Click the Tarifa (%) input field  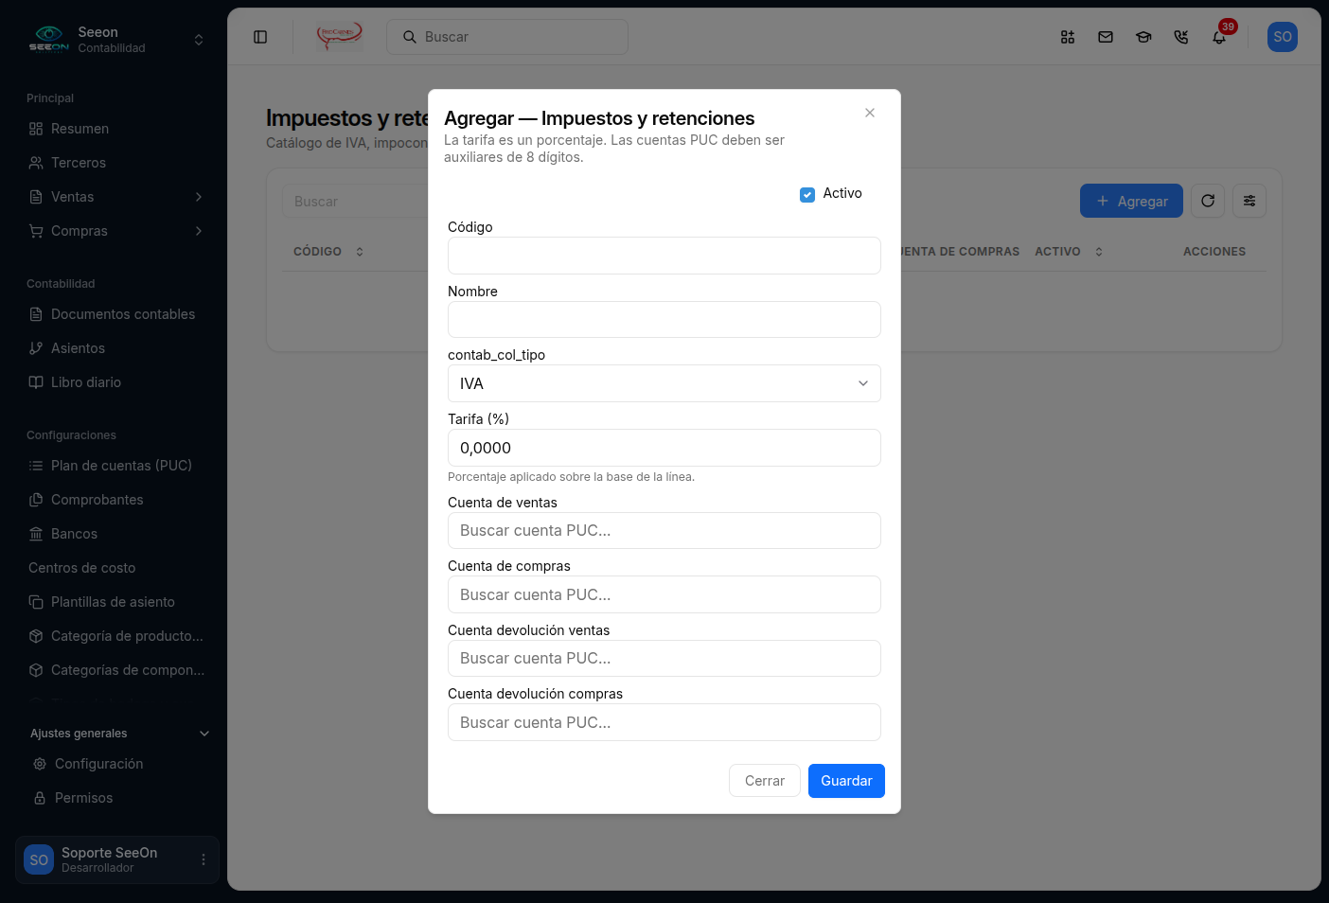[x=664, y=448]
